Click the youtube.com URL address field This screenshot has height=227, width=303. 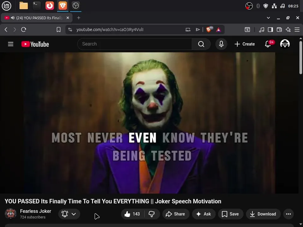(110, 30)
